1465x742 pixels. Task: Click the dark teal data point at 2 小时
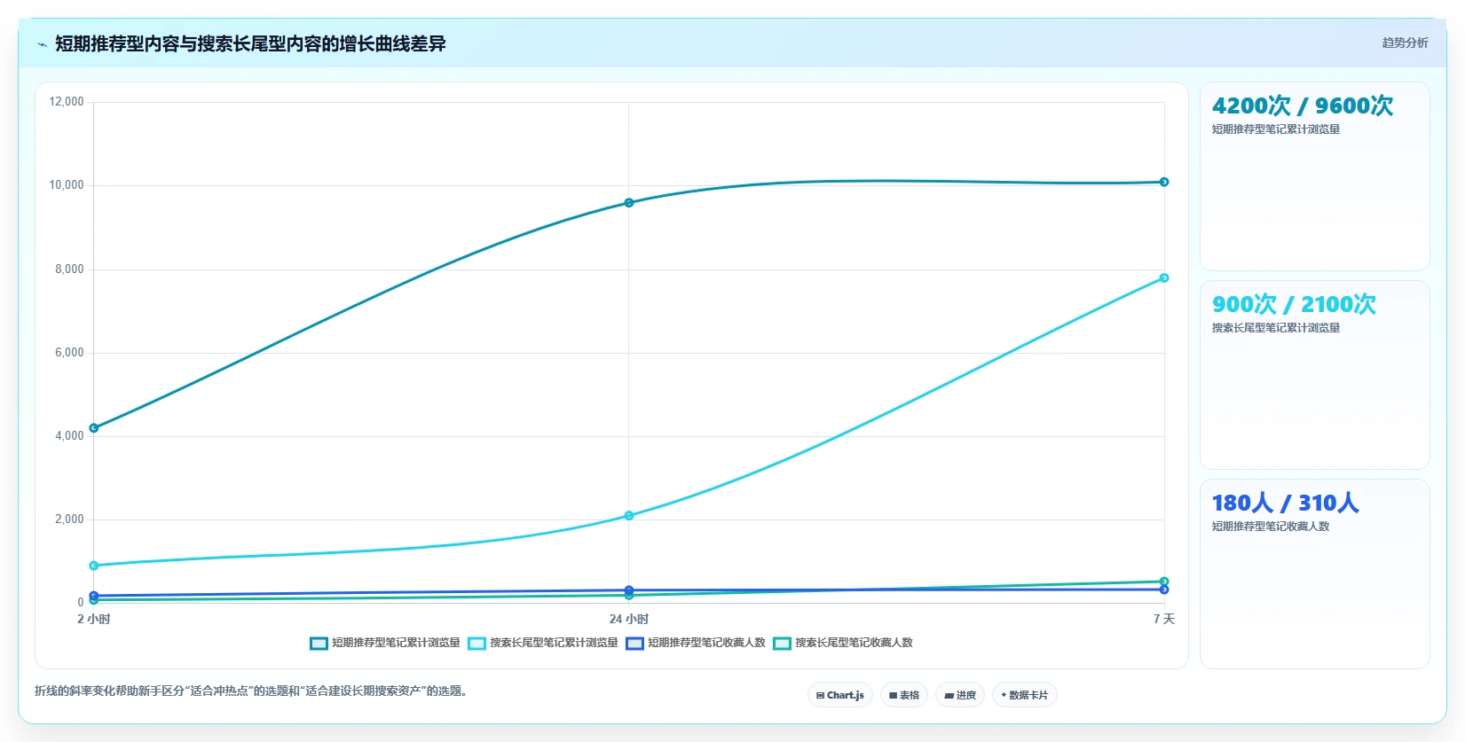tap(94, 428)
